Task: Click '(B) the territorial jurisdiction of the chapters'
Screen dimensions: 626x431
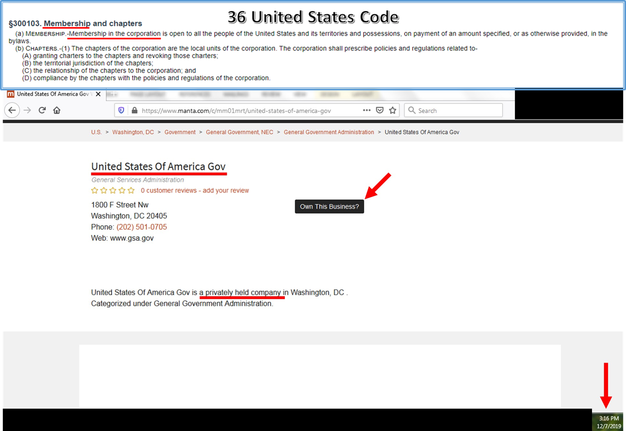Action: [x=88, y=63]
